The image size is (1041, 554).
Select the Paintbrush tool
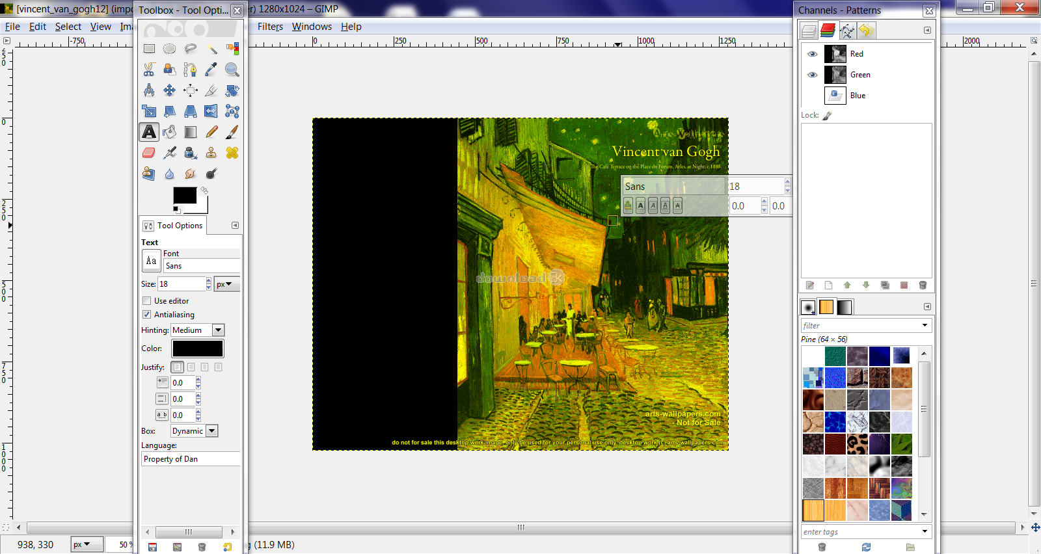tap(232, 132)
